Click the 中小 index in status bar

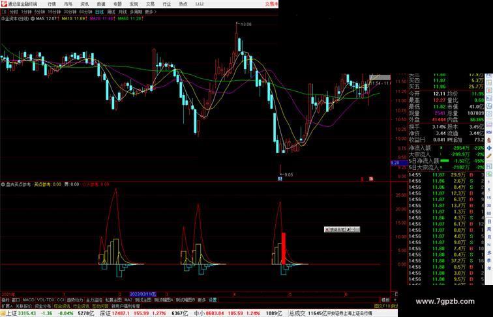click(199, 313)
